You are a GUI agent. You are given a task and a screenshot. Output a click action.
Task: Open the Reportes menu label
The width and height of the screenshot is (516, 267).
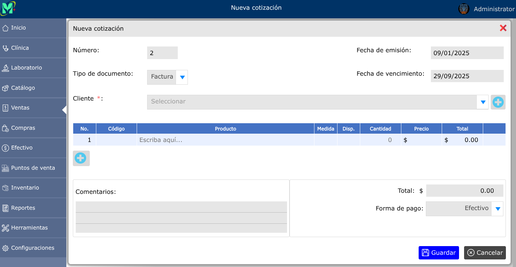tap(23, 208)
